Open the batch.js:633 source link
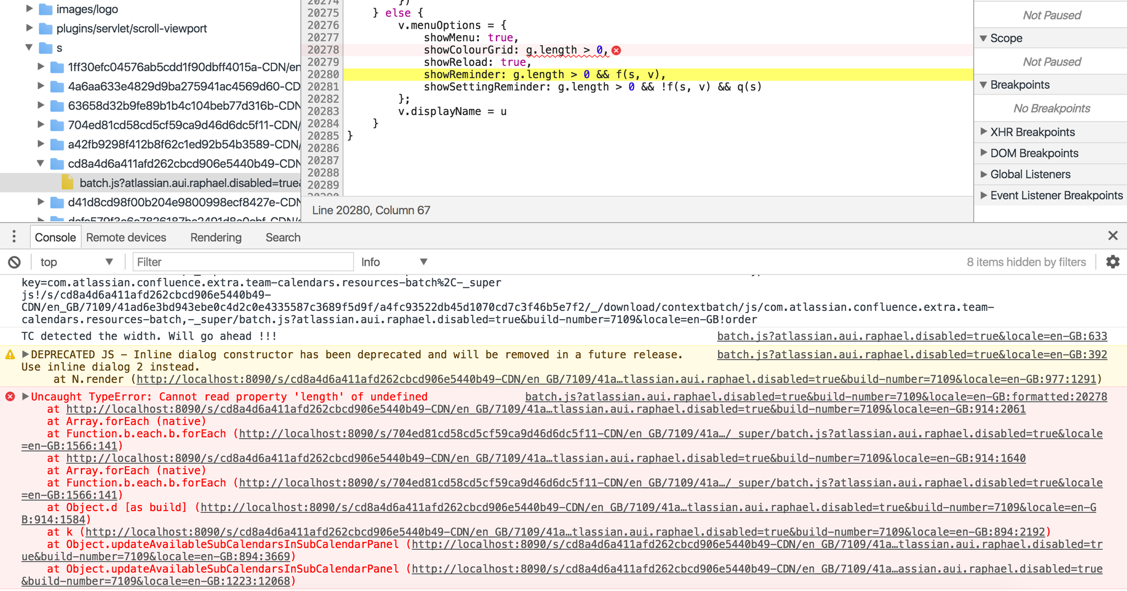The image size is (1127, 591). click(x=911, y=336)
